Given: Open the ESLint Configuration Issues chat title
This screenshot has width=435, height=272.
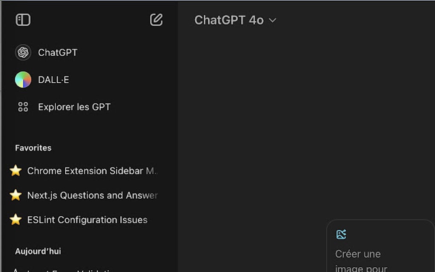Looking at the screenshot, I should point(87,220).
